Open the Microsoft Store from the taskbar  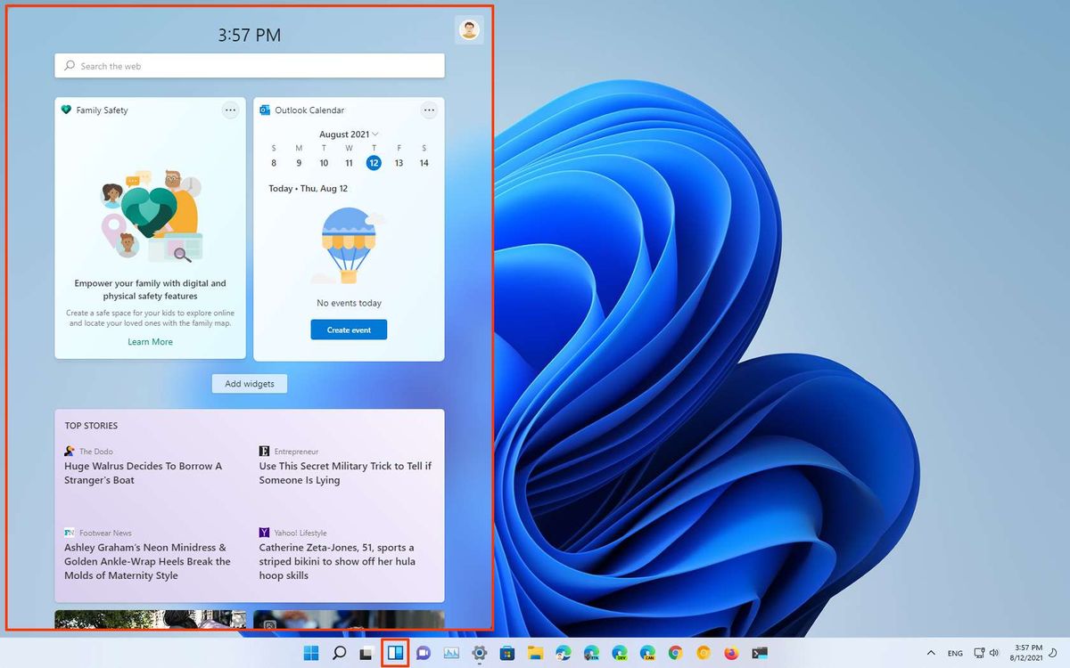[506, 651]
